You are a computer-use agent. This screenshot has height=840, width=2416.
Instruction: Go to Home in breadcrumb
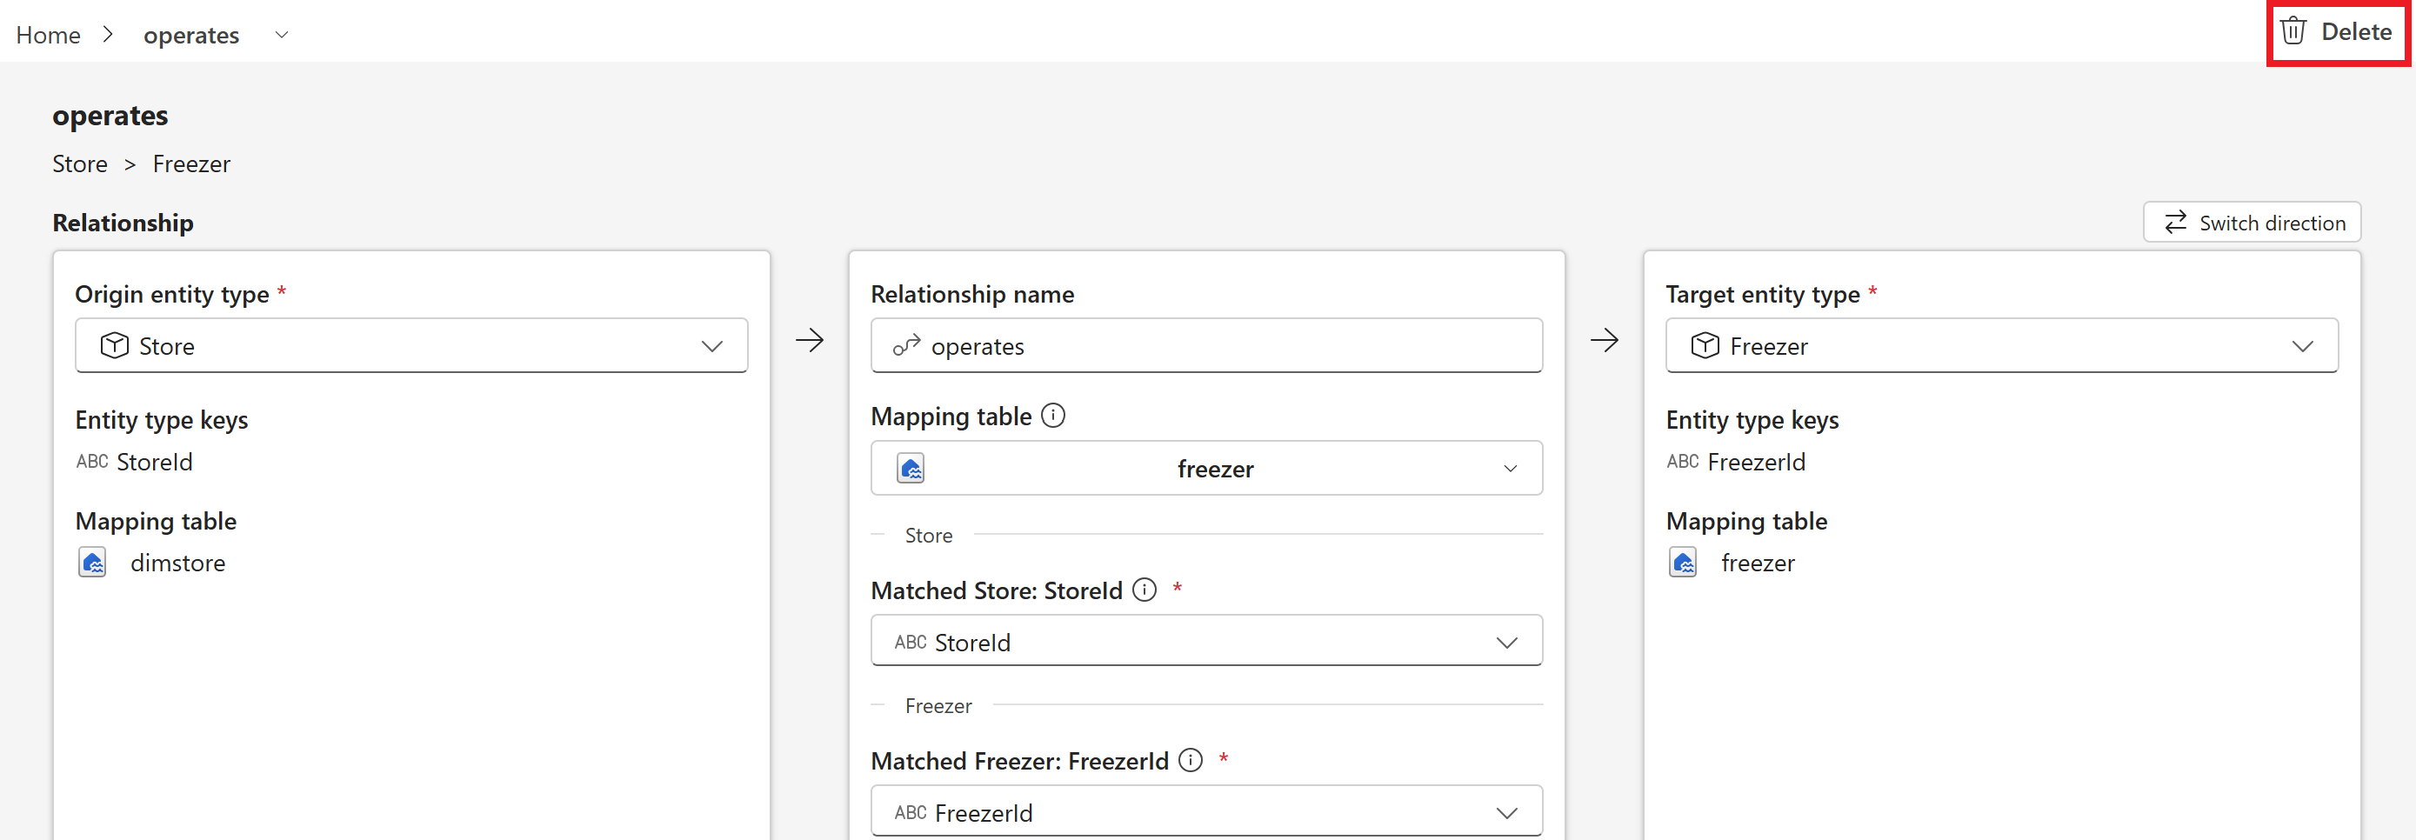click(x=48, y=35)
